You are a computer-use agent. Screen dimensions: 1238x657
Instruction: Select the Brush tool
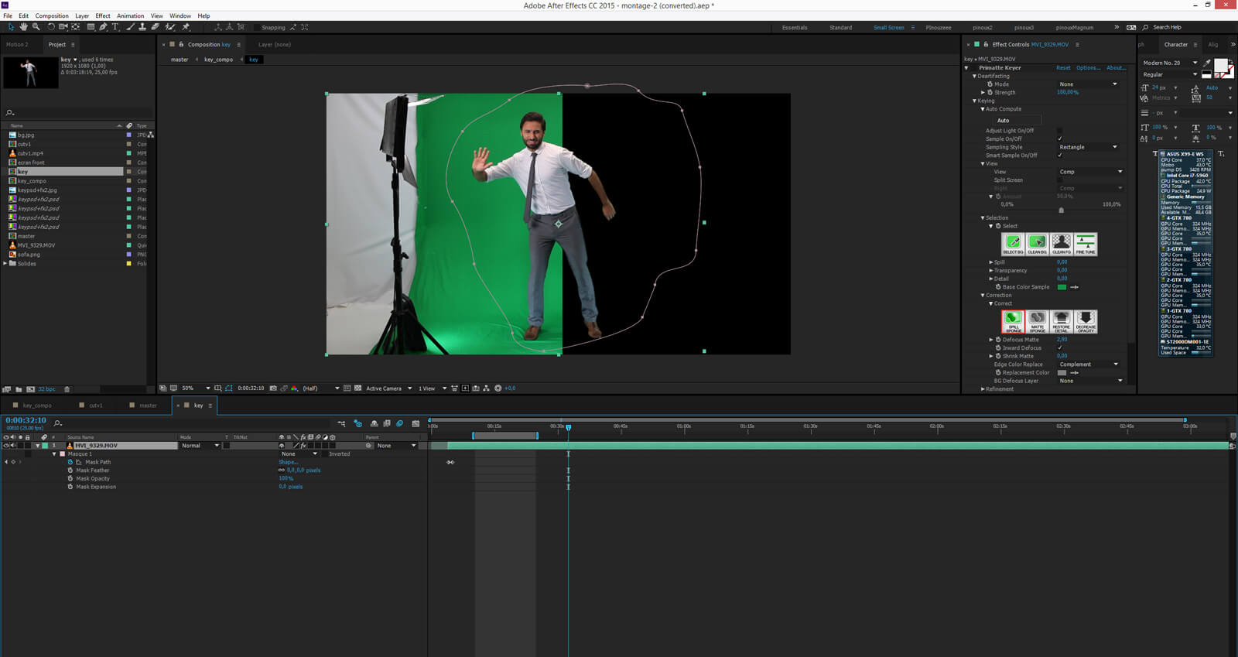130,27
